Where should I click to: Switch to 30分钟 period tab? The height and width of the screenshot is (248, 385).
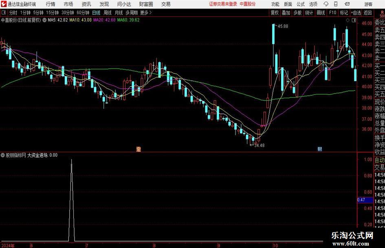coord(68,13)
